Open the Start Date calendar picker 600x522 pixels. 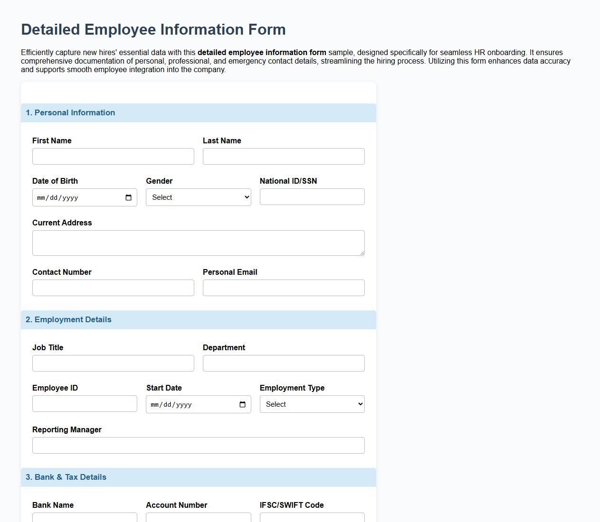point(241,404)
